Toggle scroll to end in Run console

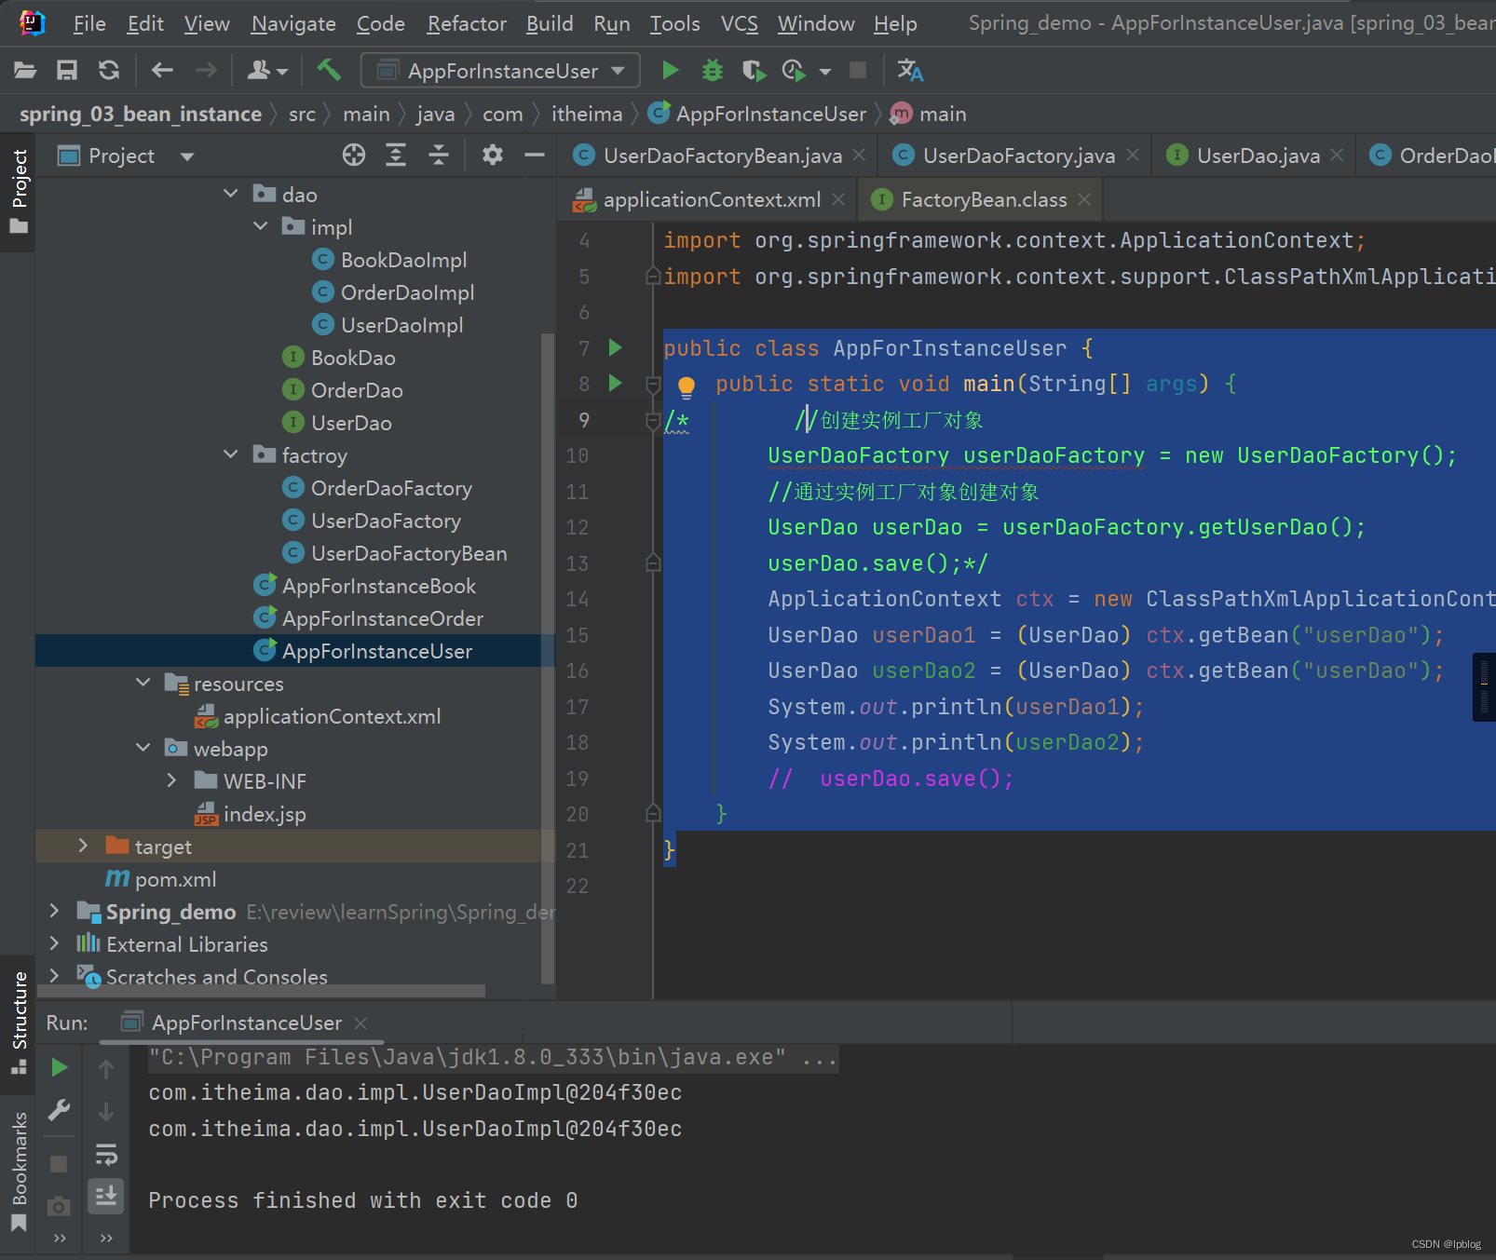(x=106, y=1196)
